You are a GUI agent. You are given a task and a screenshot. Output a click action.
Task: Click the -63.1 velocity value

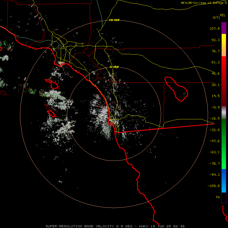[215, 152]
